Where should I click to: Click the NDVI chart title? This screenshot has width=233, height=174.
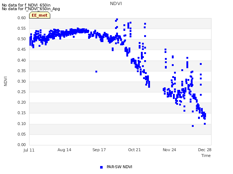click(x=116, y=4)
